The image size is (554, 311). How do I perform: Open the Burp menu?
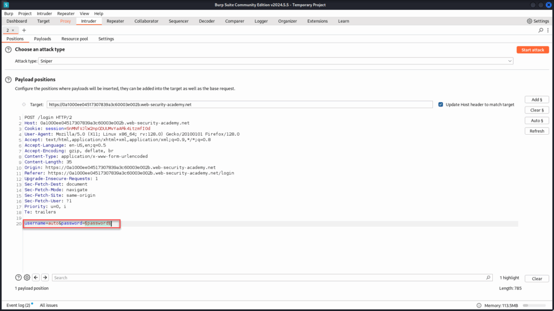(x=9, y=14)
